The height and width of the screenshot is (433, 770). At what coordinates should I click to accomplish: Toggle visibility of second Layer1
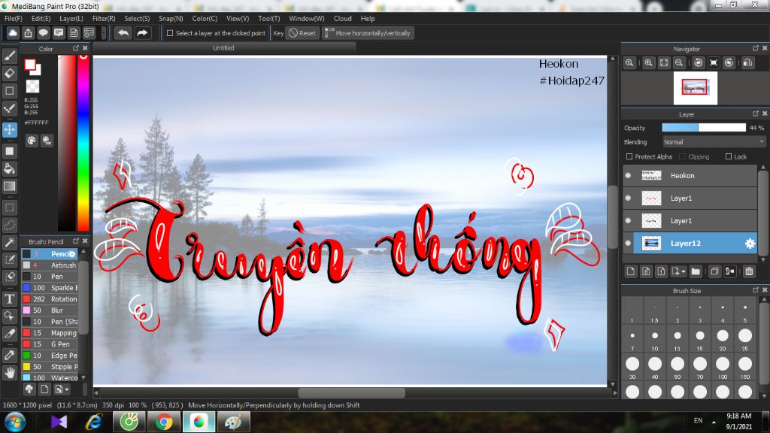point(628,221)
